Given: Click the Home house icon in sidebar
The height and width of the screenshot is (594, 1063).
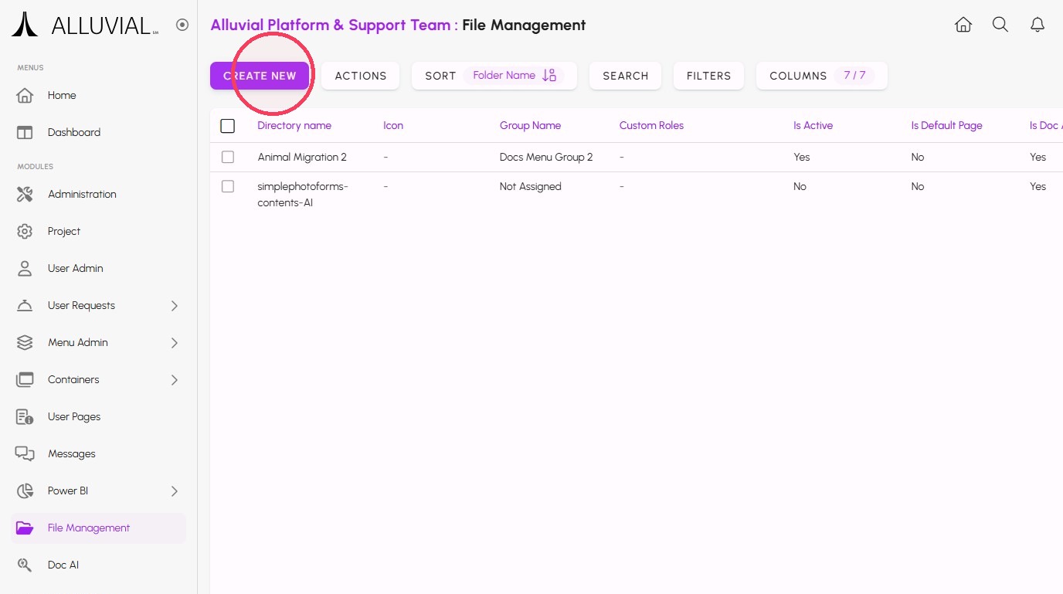Looking at the screenshot, I should 25,96.
